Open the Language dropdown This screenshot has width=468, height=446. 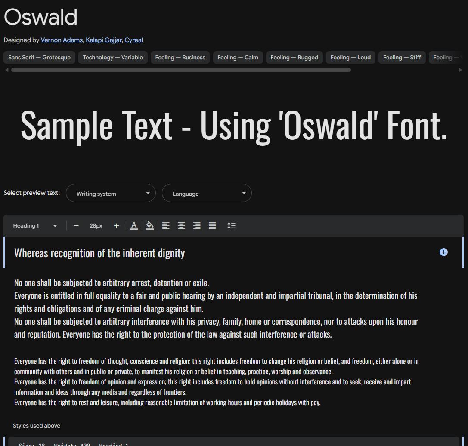pyautogui.click(x=207, y=193)
